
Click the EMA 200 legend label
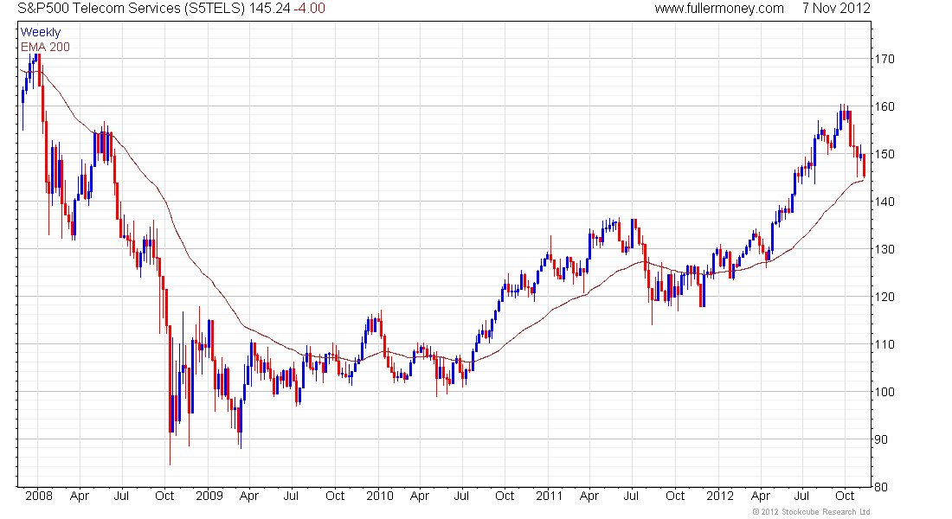click(x=45, y=47)
